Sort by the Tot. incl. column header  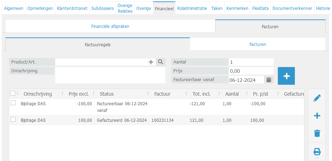(x=201, y=94)
